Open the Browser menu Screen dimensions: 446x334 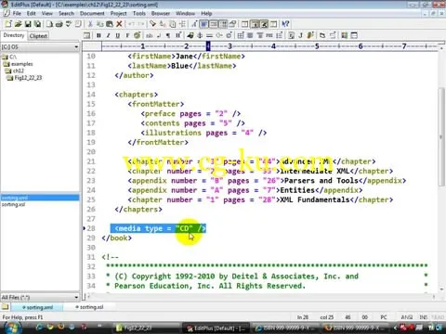(x=161, y=14)
